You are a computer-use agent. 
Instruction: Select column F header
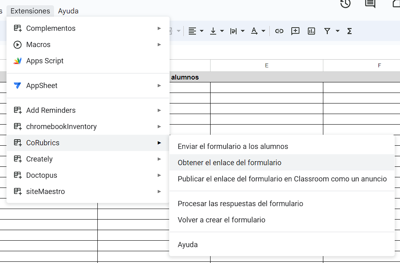point(361,66)
